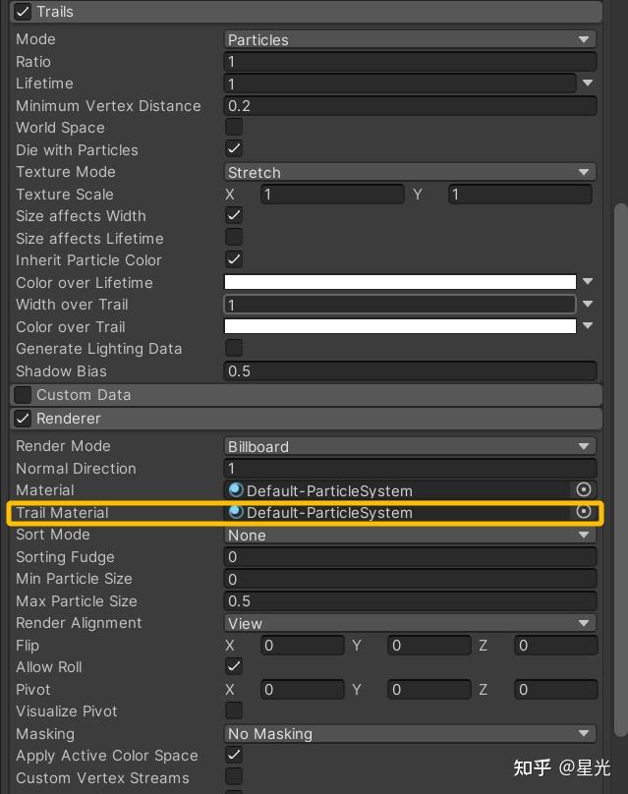The image size is (628, 794).
Task: Open the Texture Mode Stretch dropdown
Action: (x=410, y=172)
